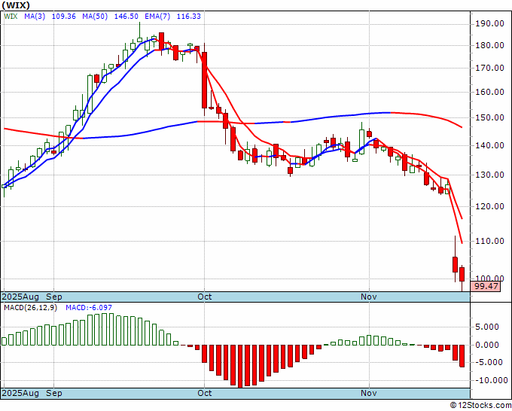Click the 190.00 price axis label
This screenshot has height=411, width=512.
pos(489,23)
